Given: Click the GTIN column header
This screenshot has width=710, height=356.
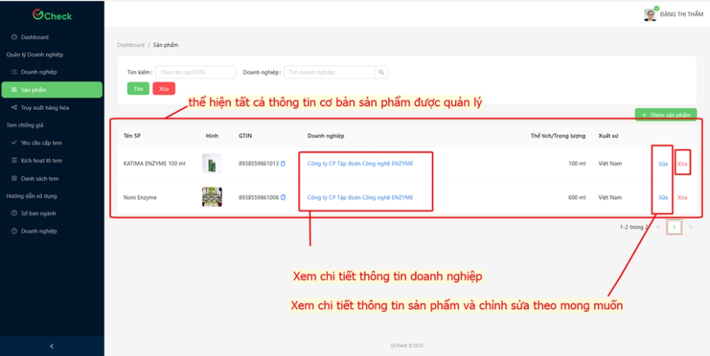Looking at the screenshot, I should pos(245,135).
